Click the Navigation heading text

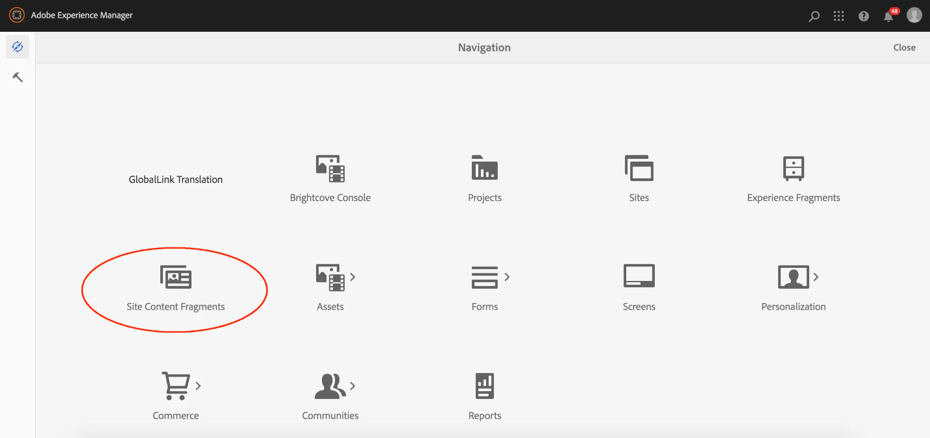pyautogui.click(x=484, y=47)
